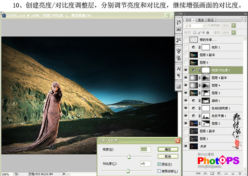The image size is (248, 176).
Task: Open the Tool Presets crossed-tools icon
Action: tap(178, 40)
